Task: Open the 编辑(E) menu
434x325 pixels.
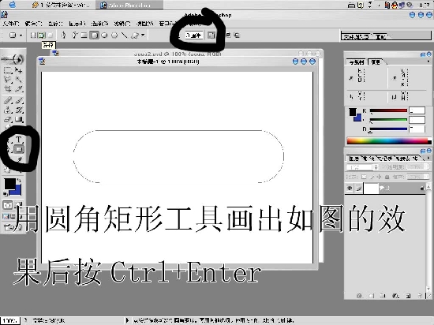Action: (33, 24)
